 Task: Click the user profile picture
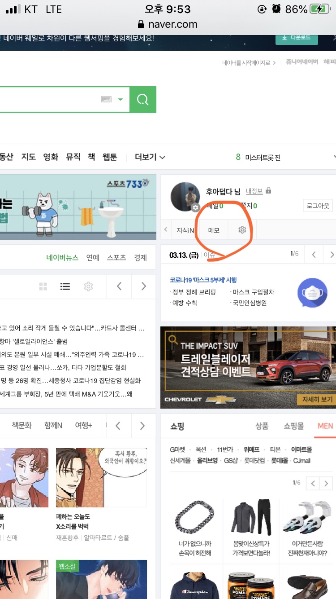(x=185, y=197)
